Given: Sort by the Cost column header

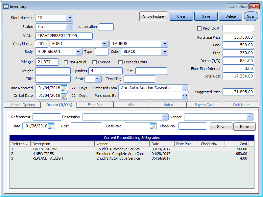Looking at the screenshot, I should coord(237,144).
